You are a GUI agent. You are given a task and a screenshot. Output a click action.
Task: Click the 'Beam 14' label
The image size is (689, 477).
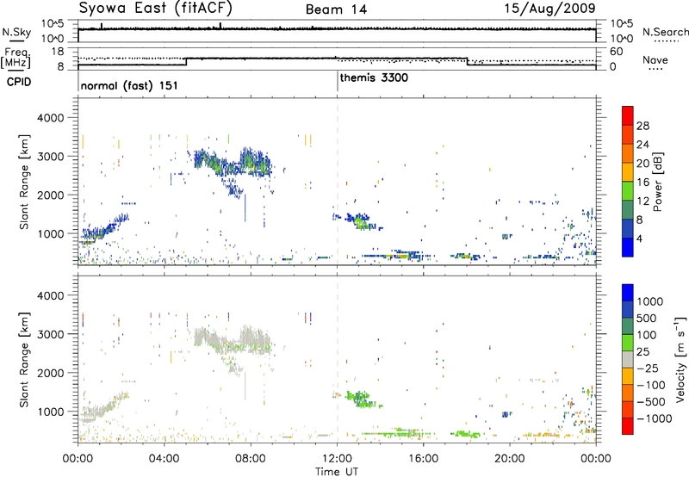click(x=336, y=9)
